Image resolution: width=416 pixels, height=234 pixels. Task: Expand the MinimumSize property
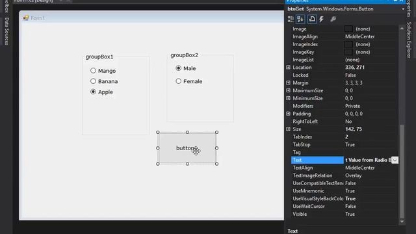point(289,98)
